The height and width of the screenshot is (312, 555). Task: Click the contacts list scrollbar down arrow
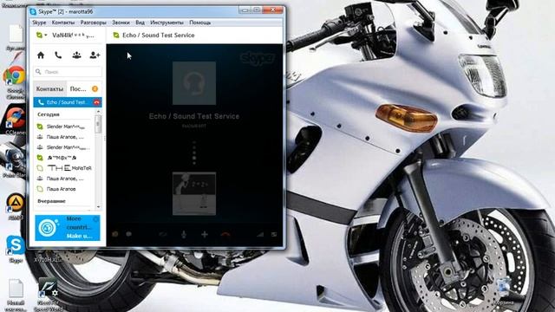point(98,207)
